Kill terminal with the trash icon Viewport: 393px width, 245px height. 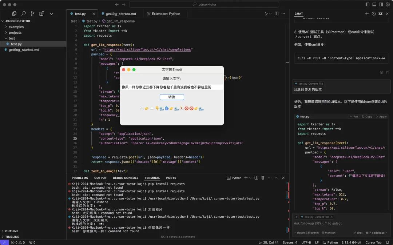263,178
